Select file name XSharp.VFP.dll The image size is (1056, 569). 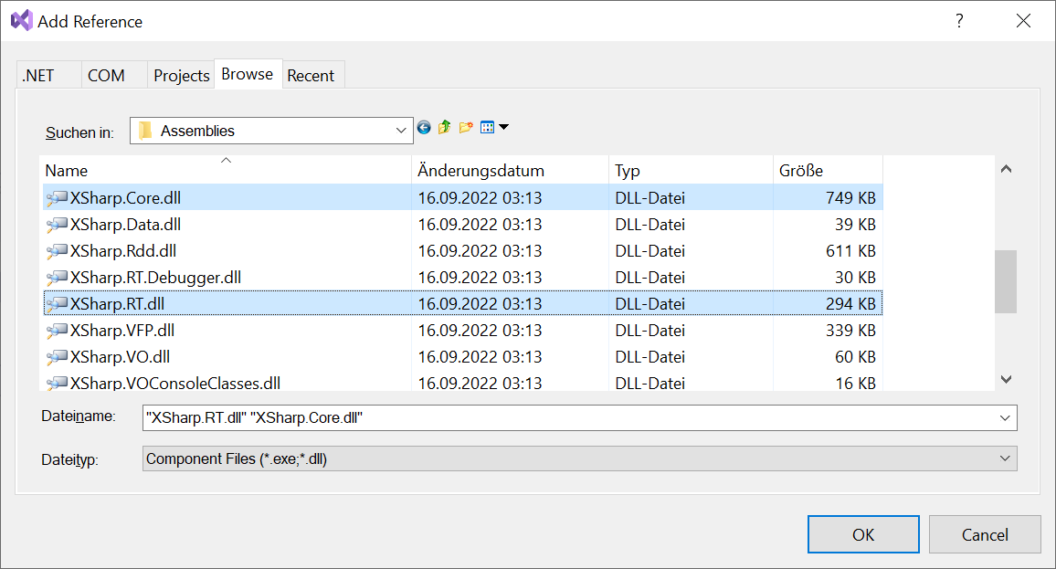point(122,331)
